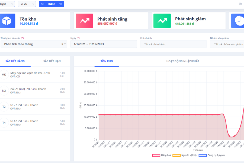Expand the Phân tích theo tháng dropdown
This screenshot has width=244, height=163.
[65, 44]
